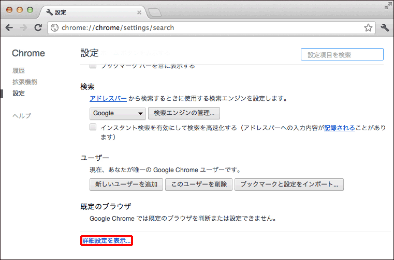
Task: Toggle the bookmark bar always-show checkbox
Action: [x=93, y=66]
